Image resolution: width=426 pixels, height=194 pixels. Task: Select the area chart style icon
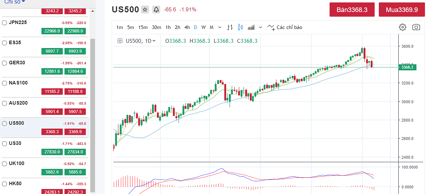251,27
